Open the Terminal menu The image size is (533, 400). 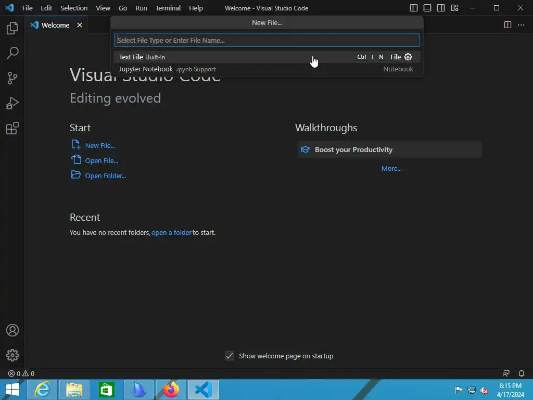click(x=168, y=8)
